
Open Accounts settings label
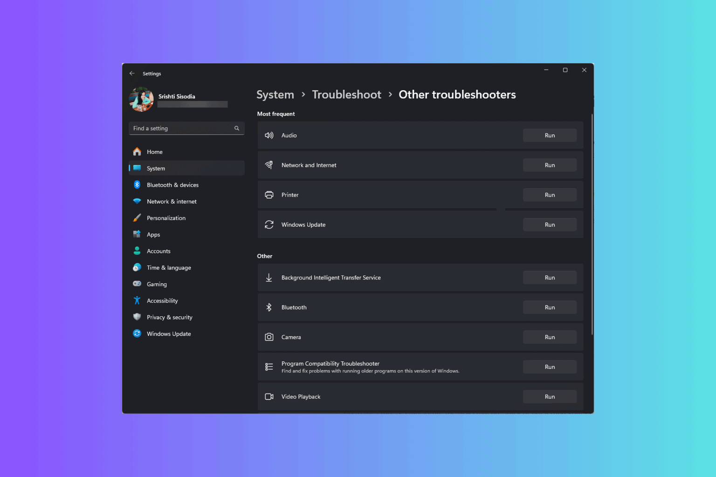tap(158, 251)
